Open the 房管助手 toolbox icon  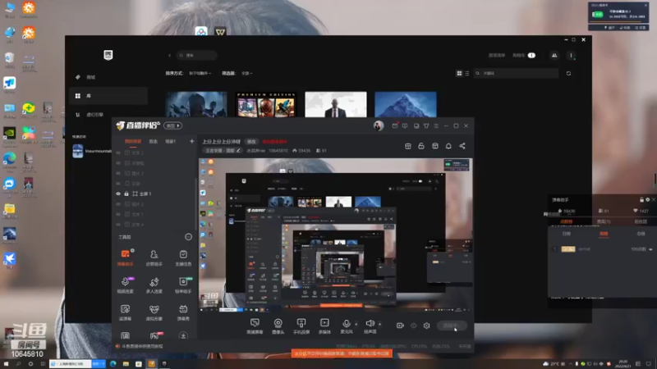tap(154, 257)
